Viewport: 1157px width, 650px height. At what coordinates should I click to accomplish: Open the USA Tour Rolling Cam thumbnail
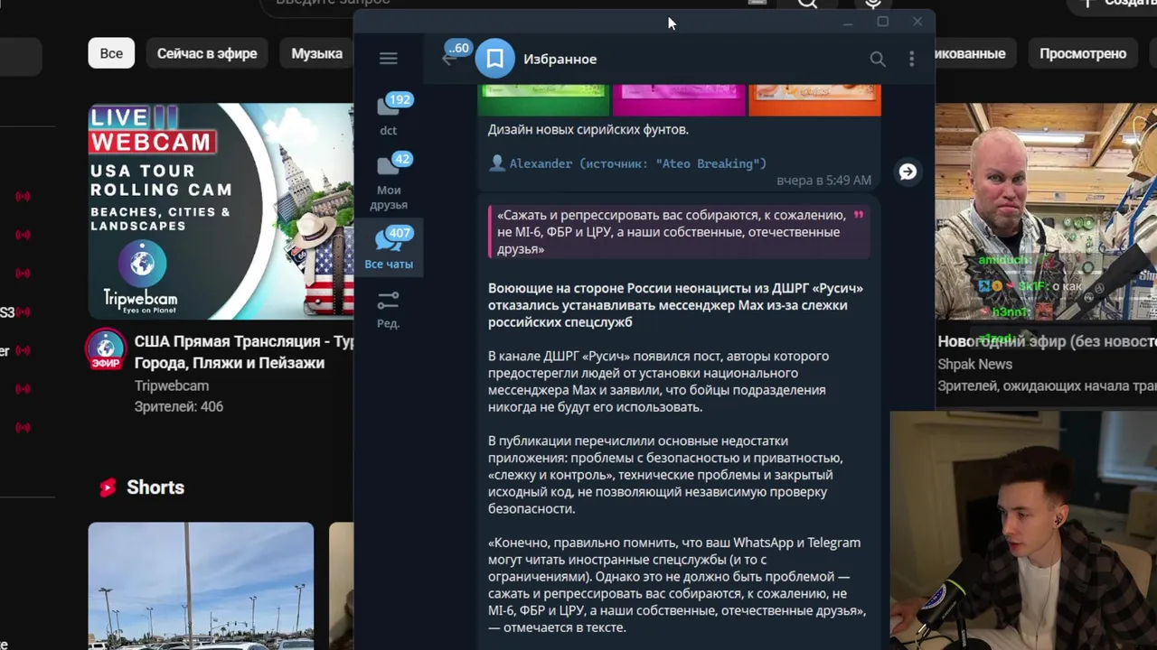pos(221,211)
